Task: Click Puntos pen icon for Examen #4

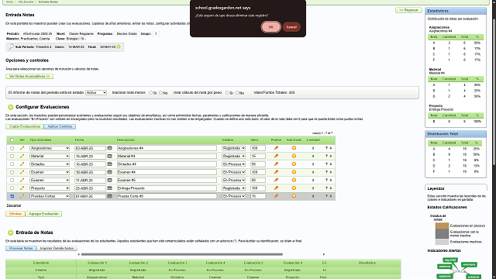Action: (x=276, y=172)
